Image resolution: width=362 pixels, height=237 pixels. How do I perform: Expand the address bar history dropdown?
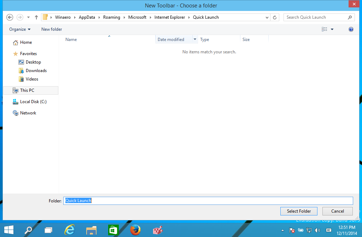pyautogui.click(x=267, y=17)
